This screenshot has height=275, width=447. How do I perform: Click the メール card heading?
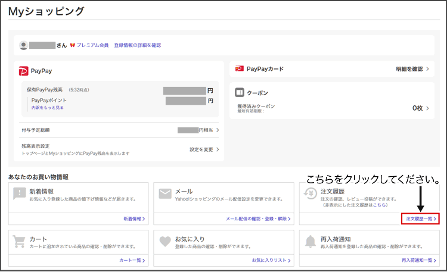pyautogui.click(x=184, y=191)
